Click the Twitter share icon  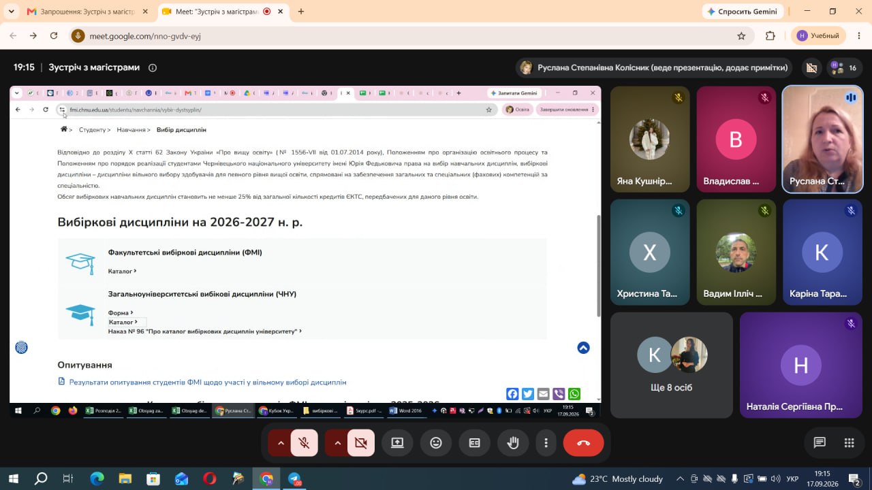(x=528, y=394)
